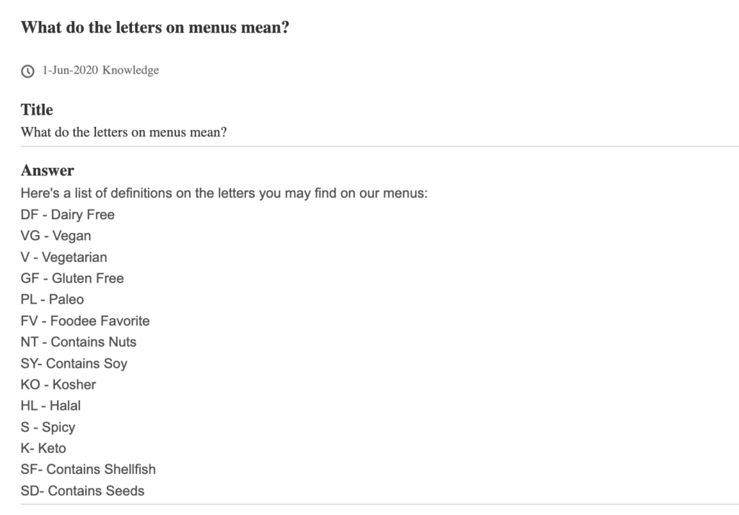
Task: Click the article heading about menu letters
Action: click(x=154, y=27)
